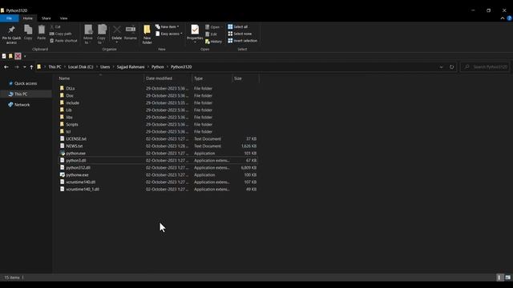Select the python312.dll file

78,167
